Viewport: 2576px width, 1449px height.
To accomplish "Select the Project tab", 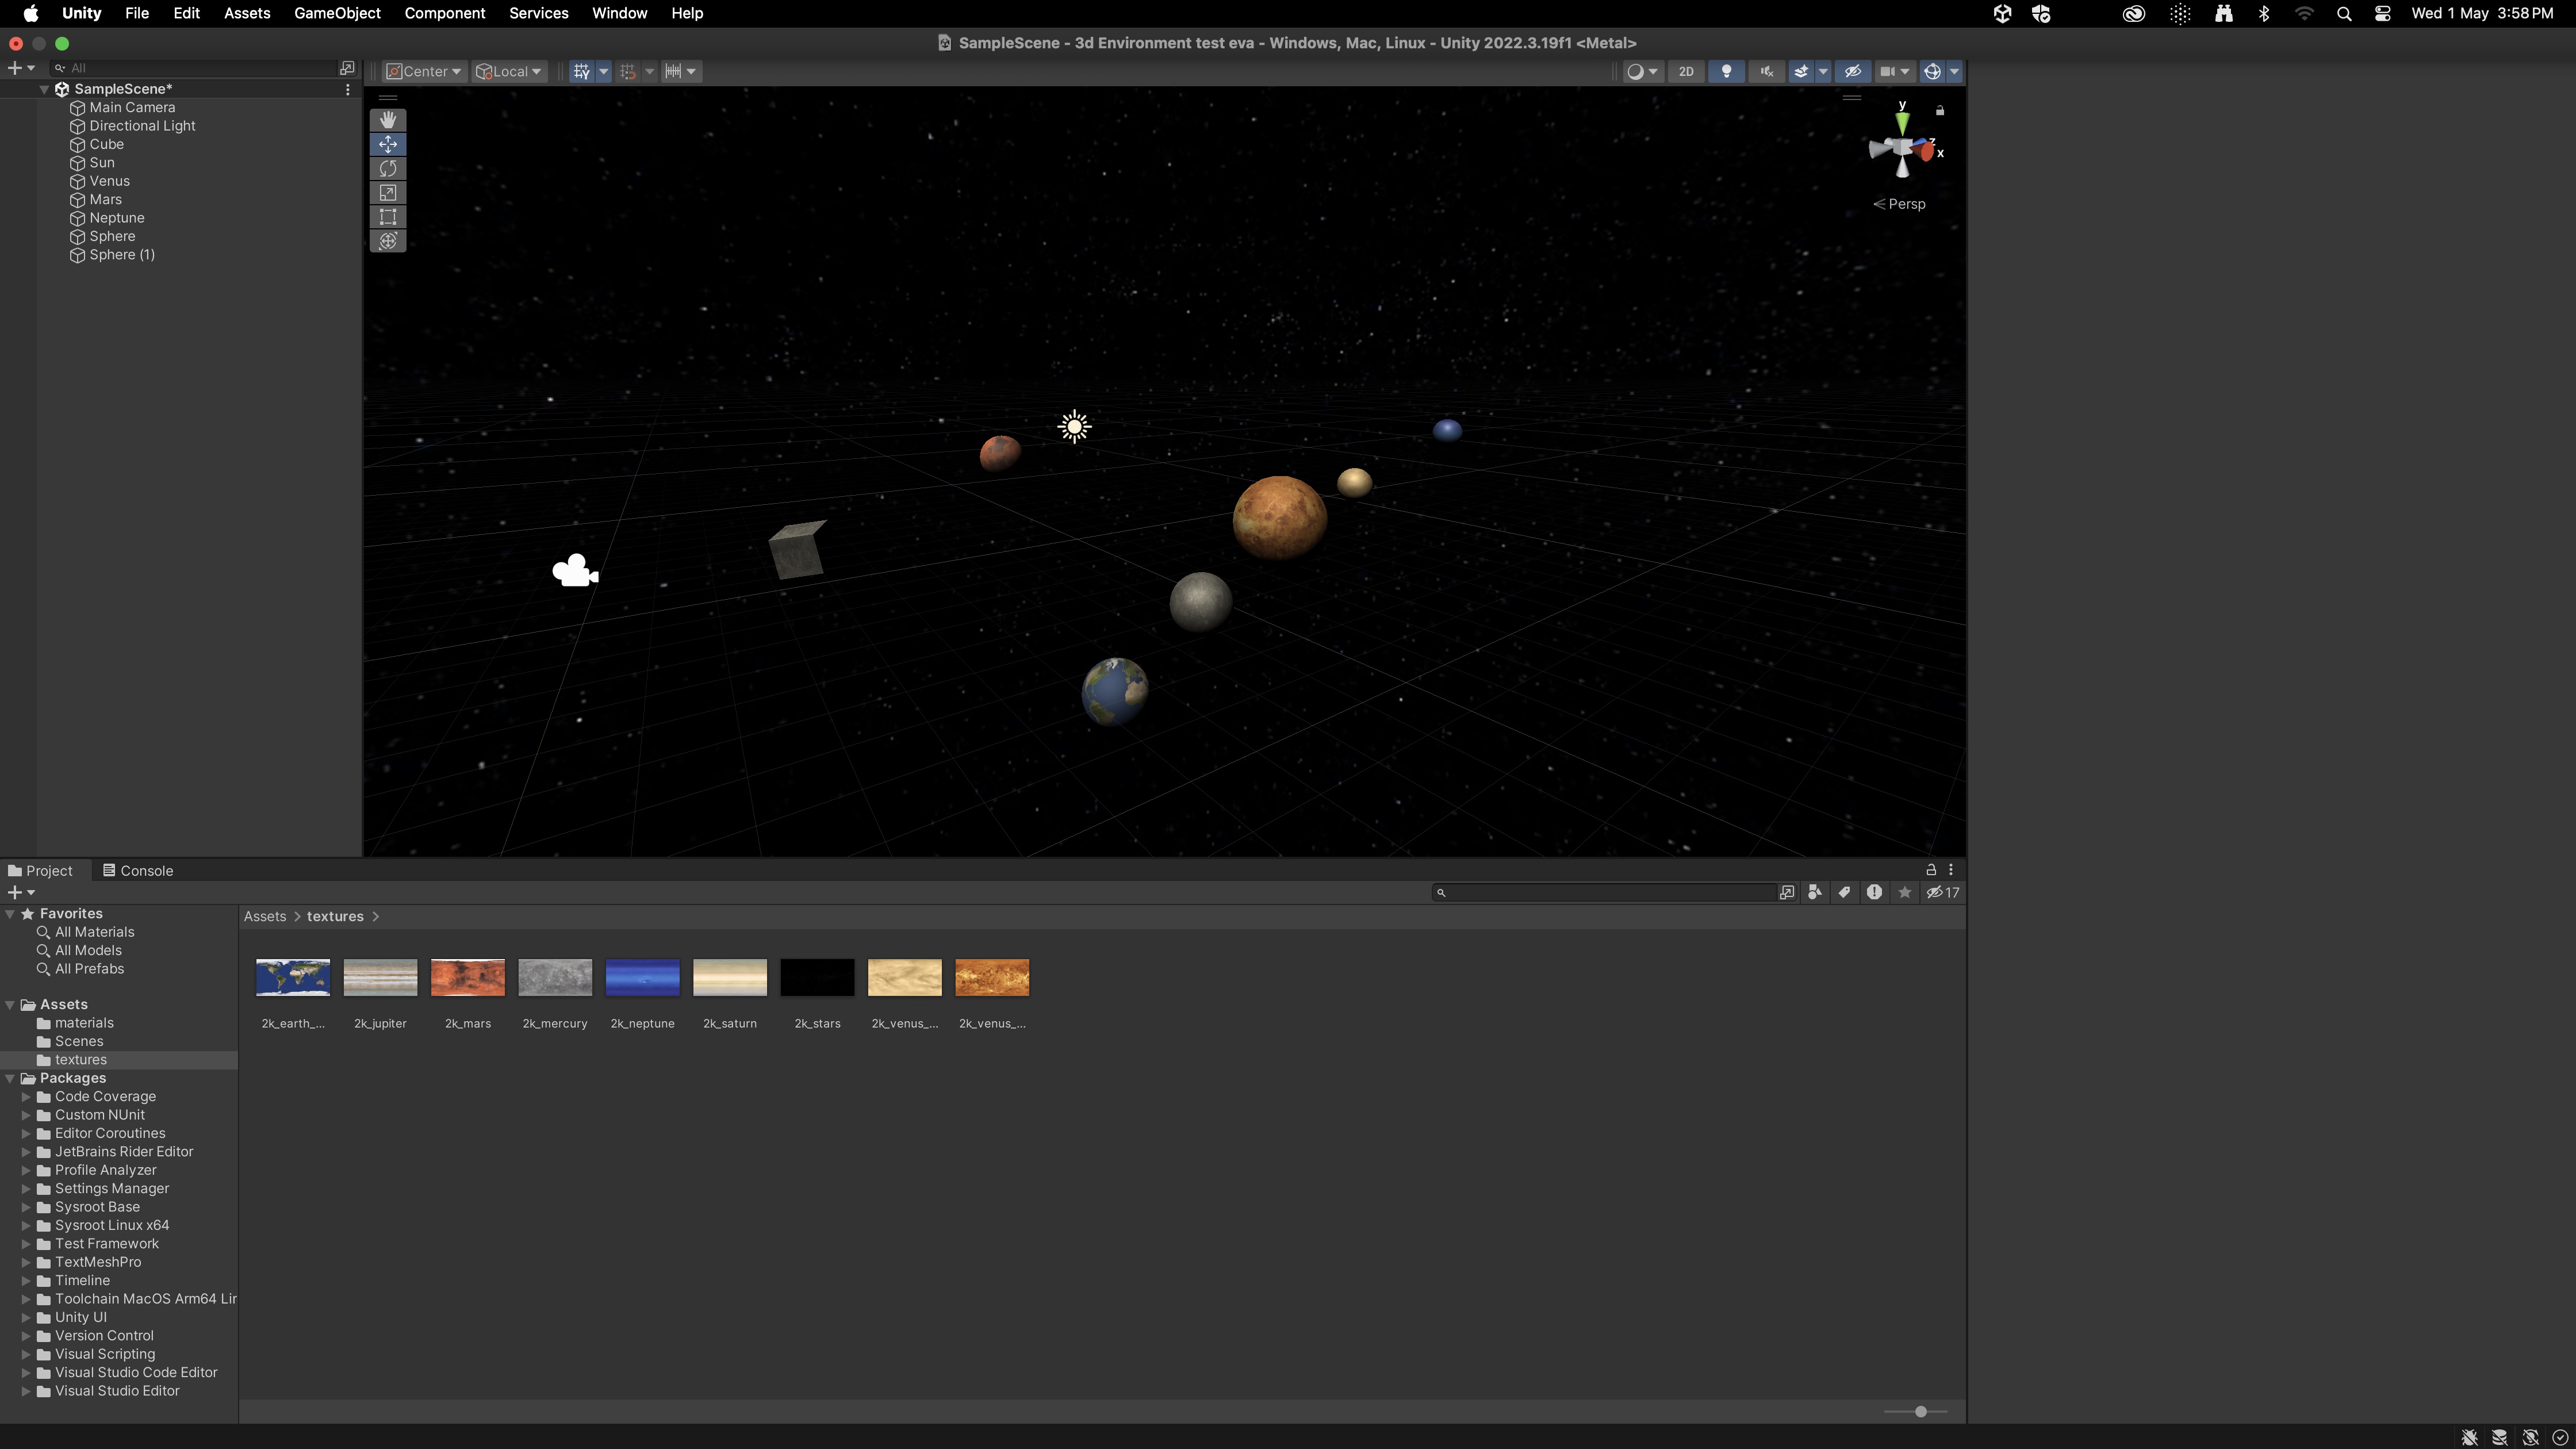I will [40, 871].
